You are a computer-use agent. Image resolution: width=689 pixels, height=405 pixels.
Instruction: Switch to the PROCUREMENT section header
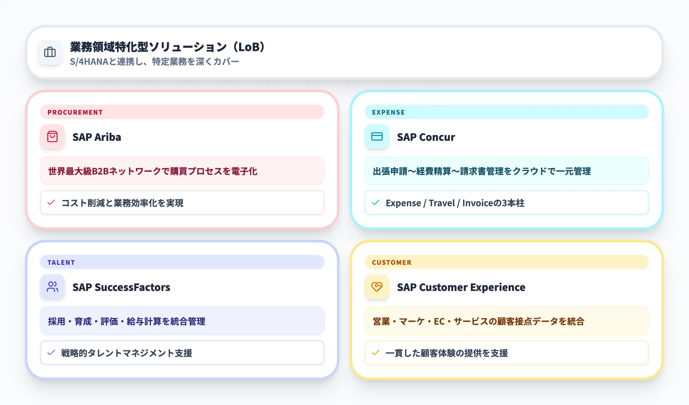[x=75, y=112]
